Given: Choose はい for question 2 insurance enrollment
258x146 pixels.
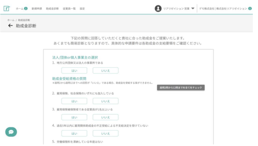Looking at the screenshot, I should (74, 101).
